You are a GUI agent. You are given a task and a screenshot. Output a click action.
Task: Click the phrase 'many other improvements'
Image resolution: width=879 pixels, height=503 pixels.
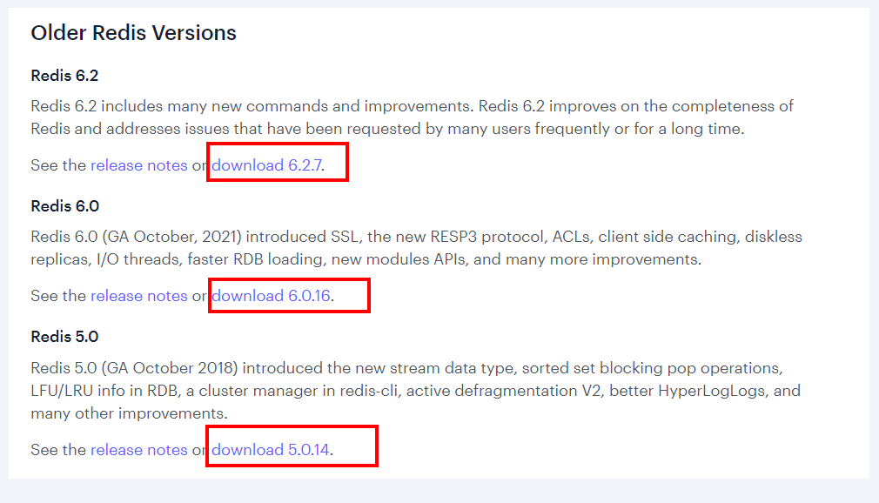[127, 414]
